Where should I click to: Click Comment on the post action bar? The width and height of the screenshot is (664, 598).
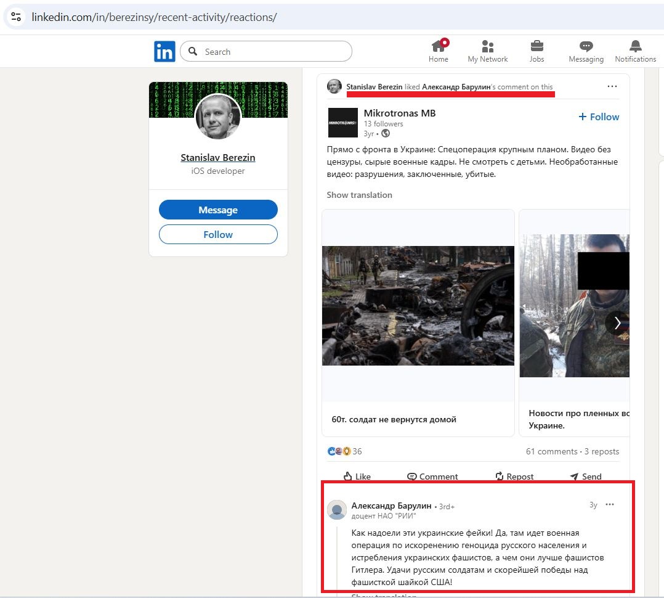(x=432, y=477)
